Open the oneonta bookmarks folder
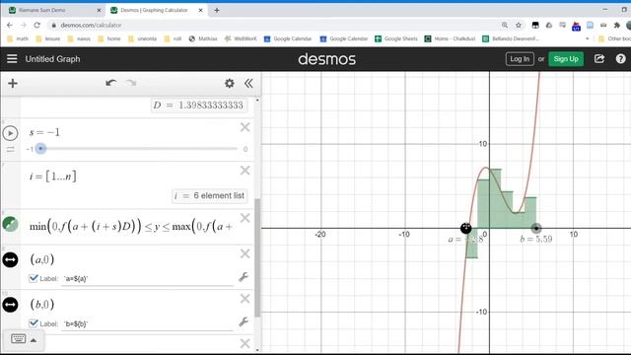Viewport: 631px width, 355px height. click(x=142, y=38)
